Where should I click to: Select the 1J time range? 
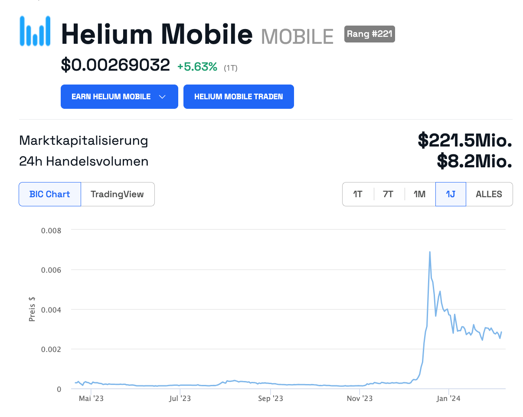tap(451, 194)
